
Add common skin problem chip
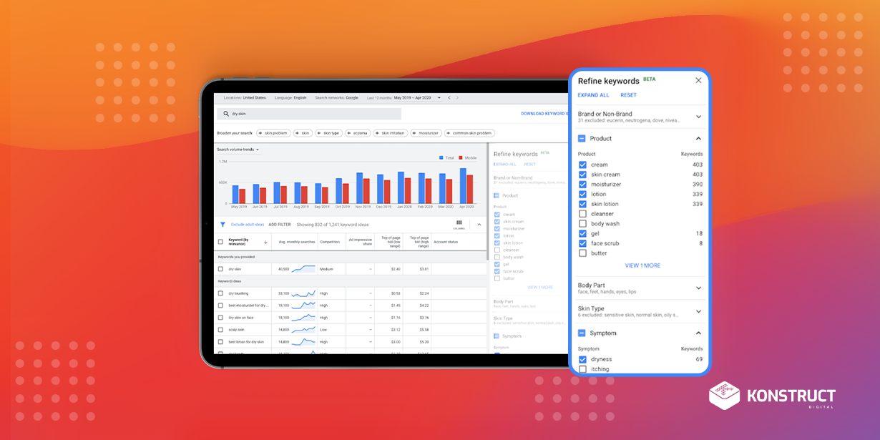(x=469, y=133)
